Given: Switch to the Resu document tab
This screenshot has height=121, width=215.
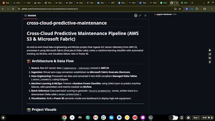Looking at the screenshot, I should pos(122,3).
